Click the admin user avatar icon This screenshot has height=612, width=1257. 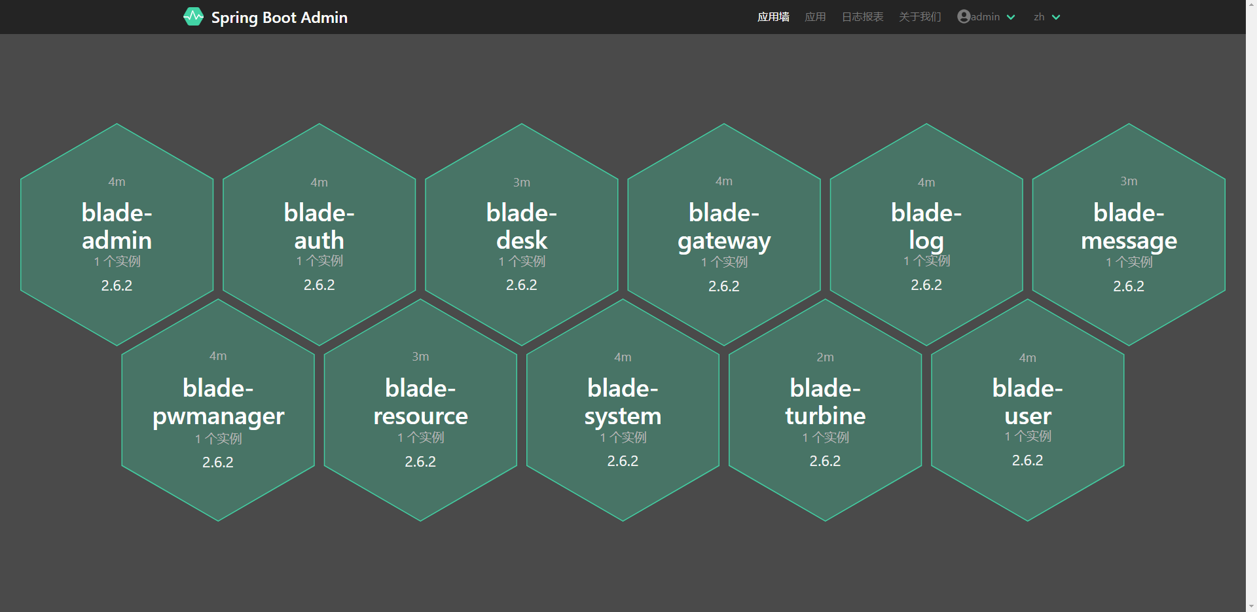pyautogui.click(x=963, y=16)
